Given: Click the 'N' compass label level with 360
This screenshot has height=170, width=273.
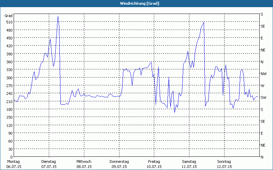Looking at the screenshot, I should click(x=262, y=62).
